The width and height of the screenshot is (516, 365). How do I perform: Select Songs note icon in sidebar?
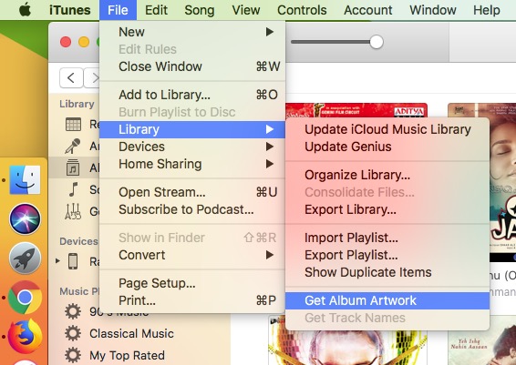click(x=73, y=189)
